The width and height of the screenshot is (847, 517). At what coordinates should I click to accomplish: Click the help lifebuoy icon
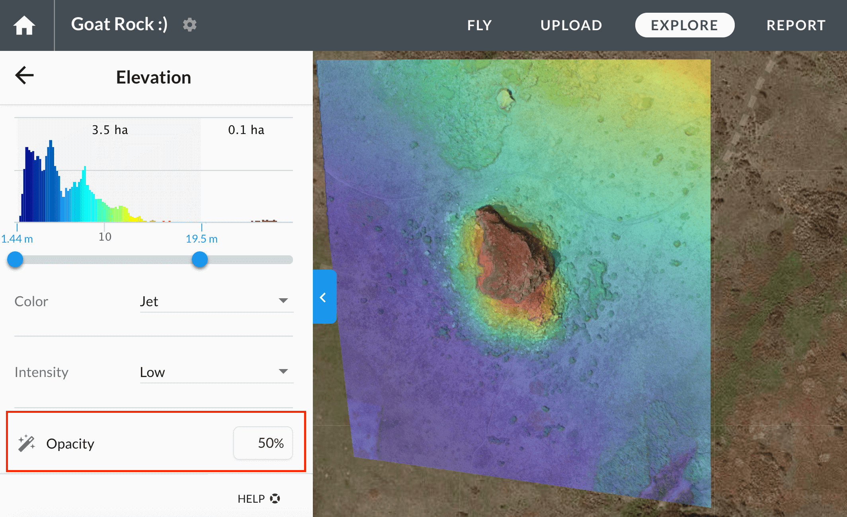pyautogui.click(x=275, y=499)
